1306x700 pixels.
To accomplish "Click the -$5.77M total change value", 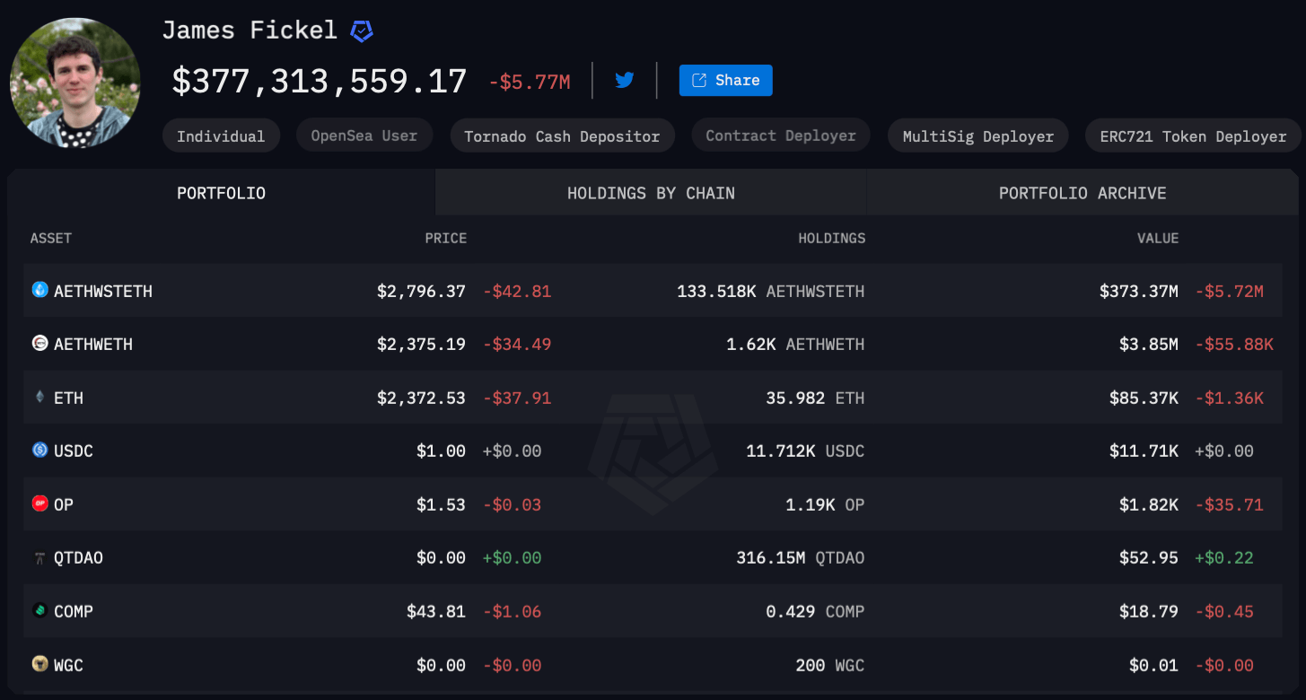I will coord(530,83).
